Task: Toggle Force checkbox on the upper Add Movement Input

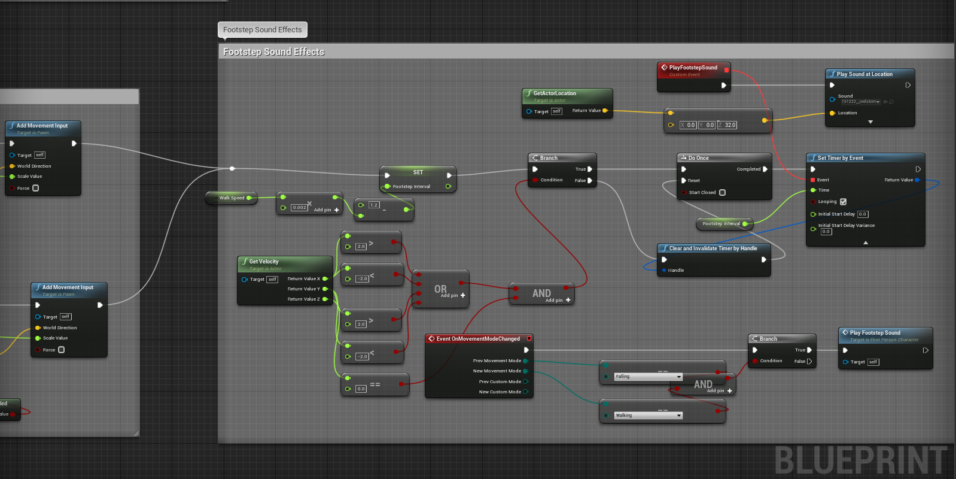Action: (35, 188)
